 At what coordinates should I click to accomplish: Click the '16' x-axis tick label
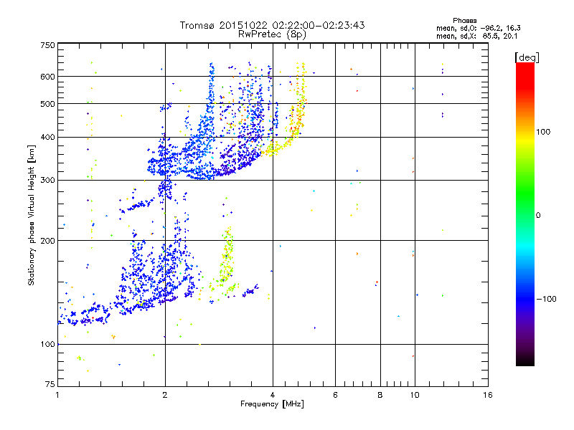click(x=488, y=395)
